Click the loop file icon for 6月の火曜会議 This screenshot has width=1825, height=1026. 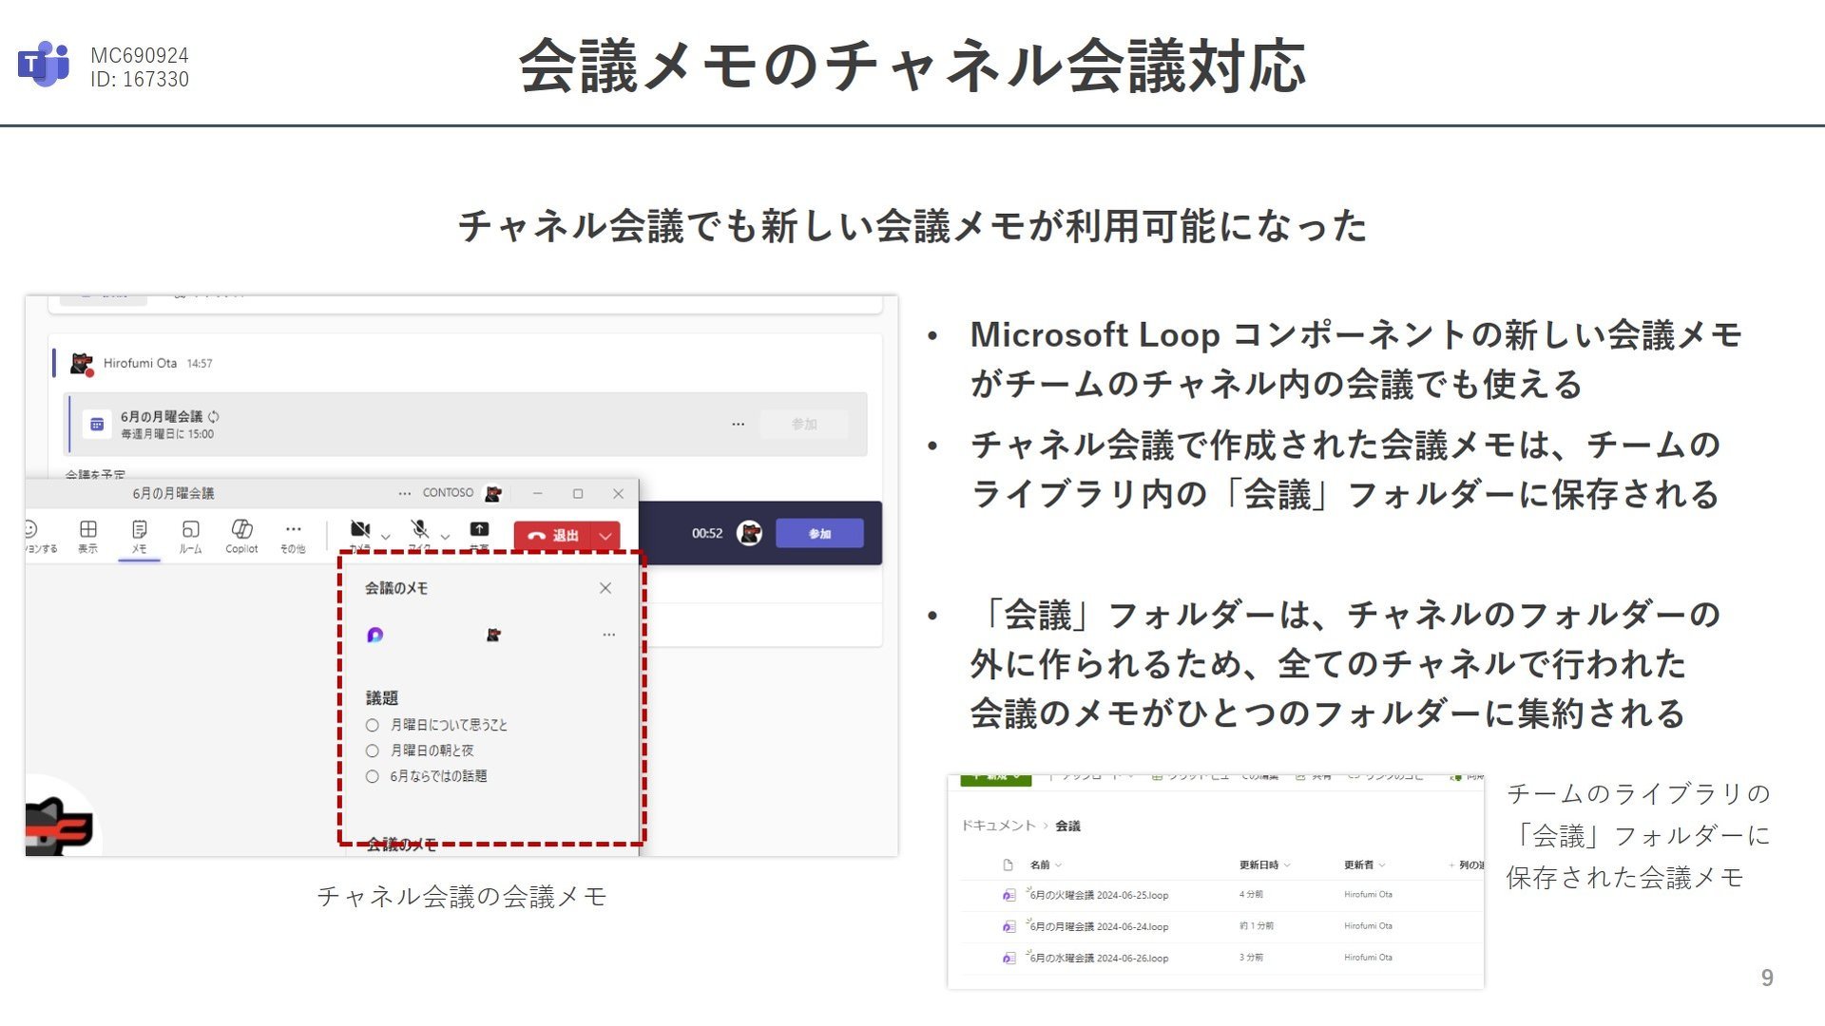tap(1009, 895)
